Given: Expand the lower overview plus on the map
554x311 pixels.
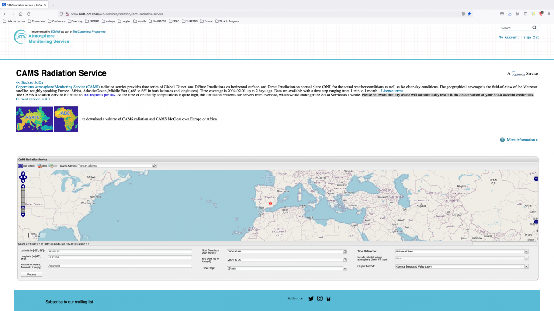Looking at the screenshot, I should click(x=536, y=222).
